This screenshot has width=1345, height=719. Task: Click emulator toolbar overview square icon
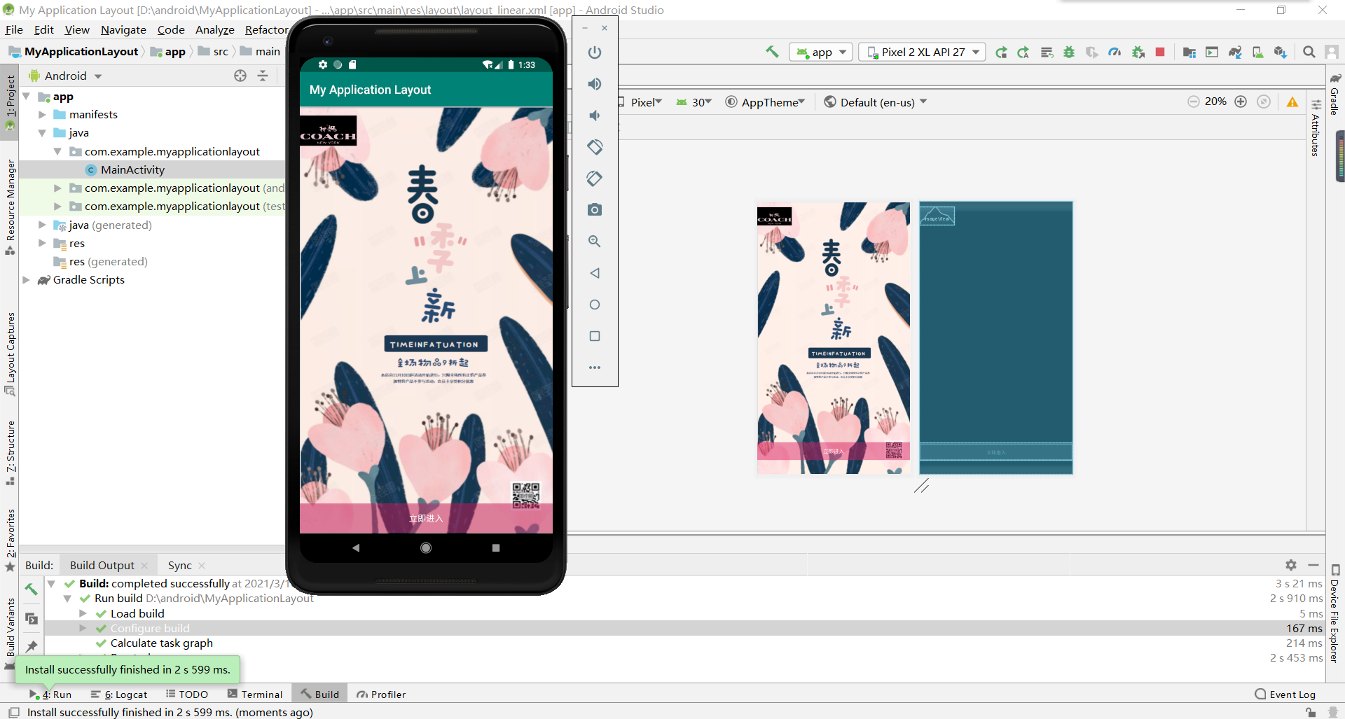coord(595,336)
